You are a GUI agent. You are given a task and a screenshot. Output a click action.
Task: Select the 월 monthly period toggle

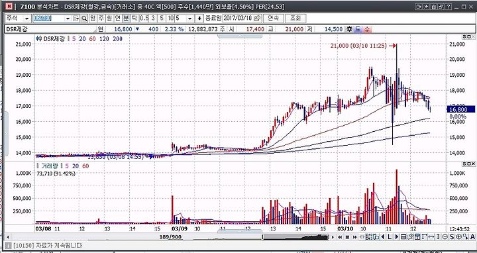point(109,19)
